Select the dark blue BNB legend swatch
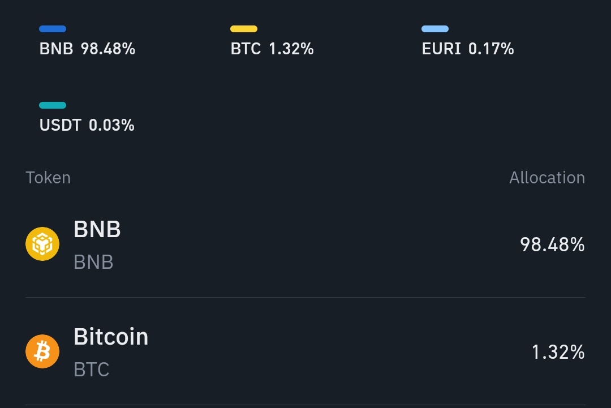 pyautogui.click(x=53, y=29)
